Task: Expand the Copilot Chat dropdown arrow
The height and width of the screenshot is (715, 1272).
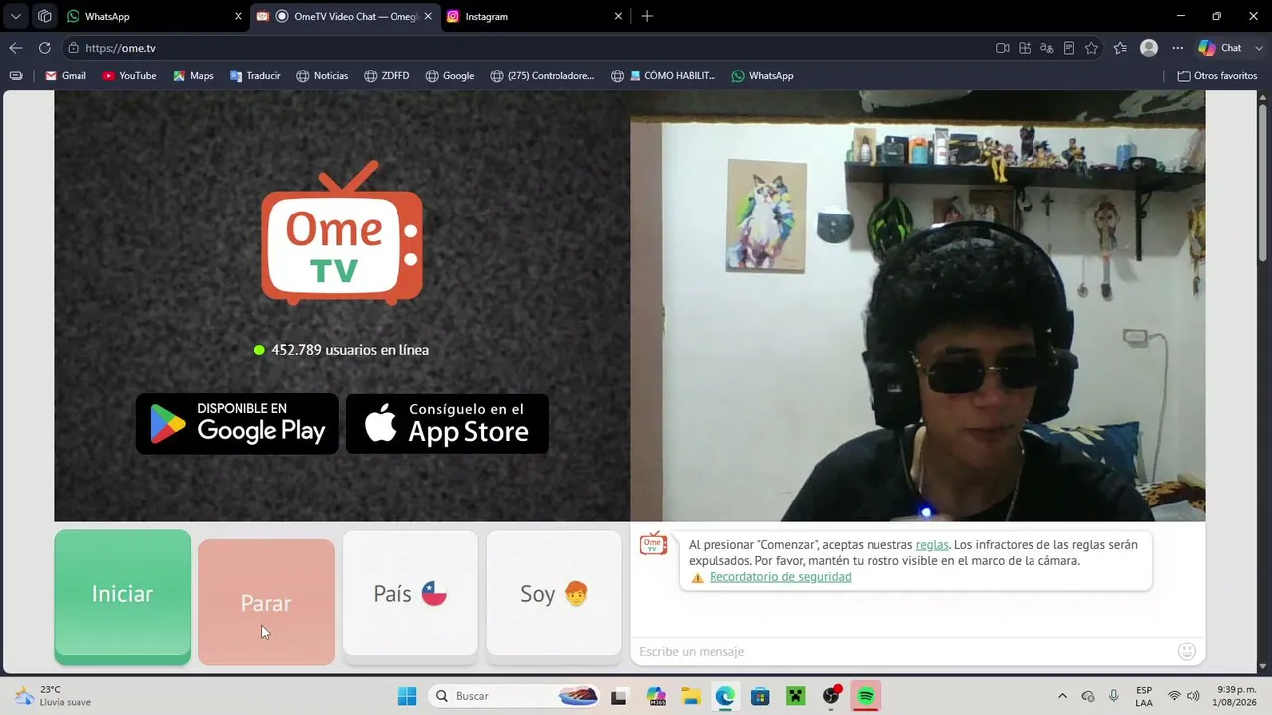Action: click(1257, 48)
